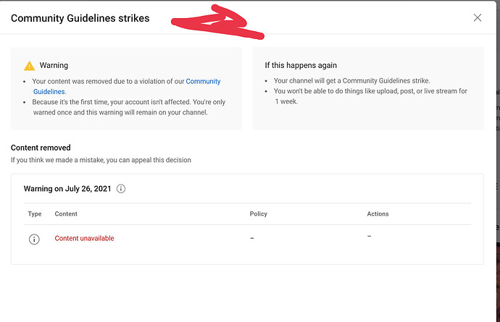
Task: Click the Community Guidelines strikes dialog title
Action: tap(80, 18)
